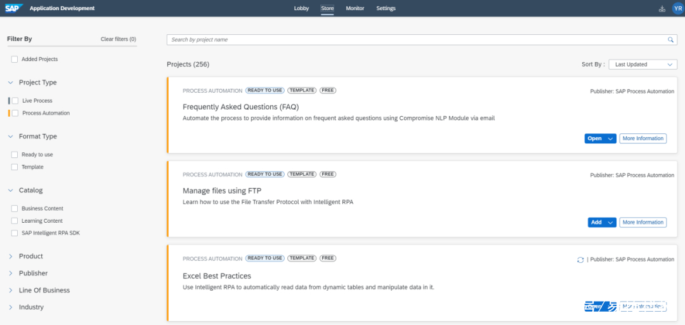Click Add on Manage files using FTP
This screenshot has width=685, height=325.
[596, 222]
